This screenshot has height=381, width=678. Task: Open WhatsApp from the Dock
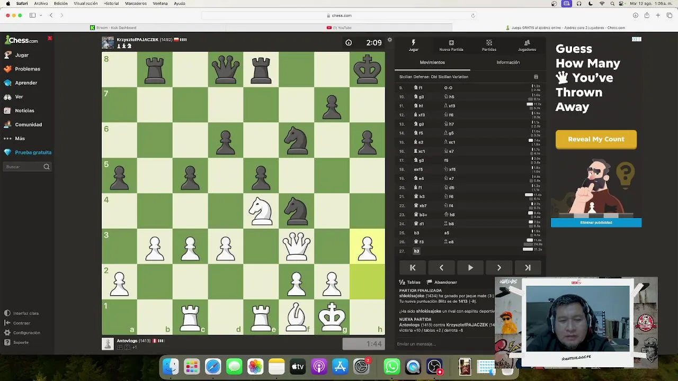point(392,366)
